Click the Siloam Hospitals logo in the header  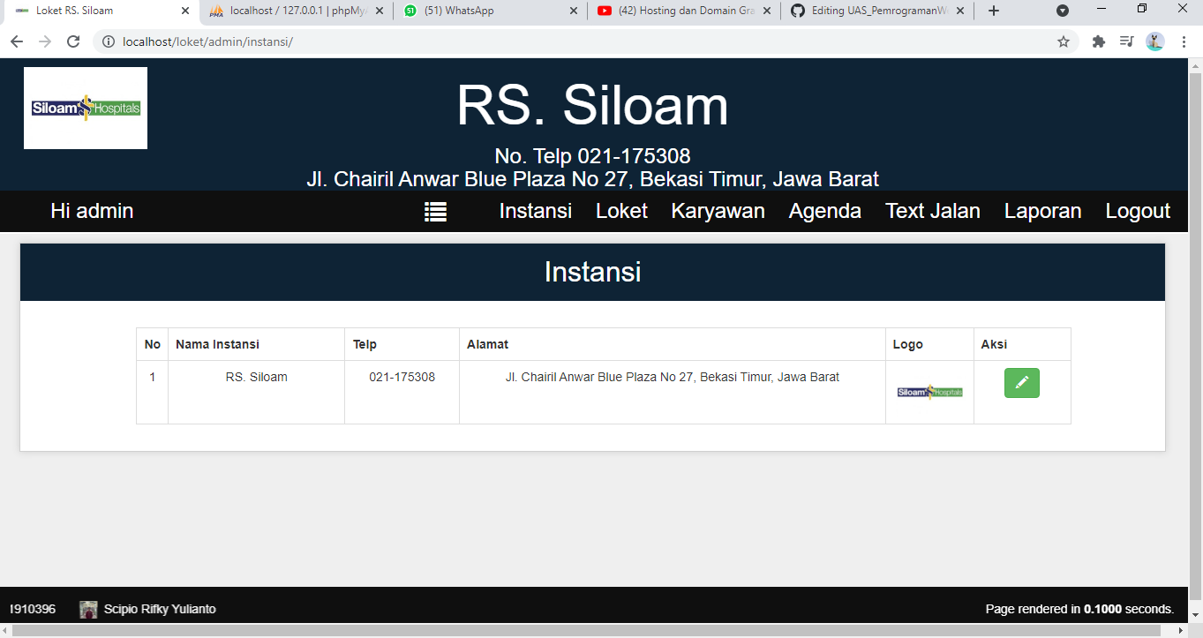pos(85,108)
